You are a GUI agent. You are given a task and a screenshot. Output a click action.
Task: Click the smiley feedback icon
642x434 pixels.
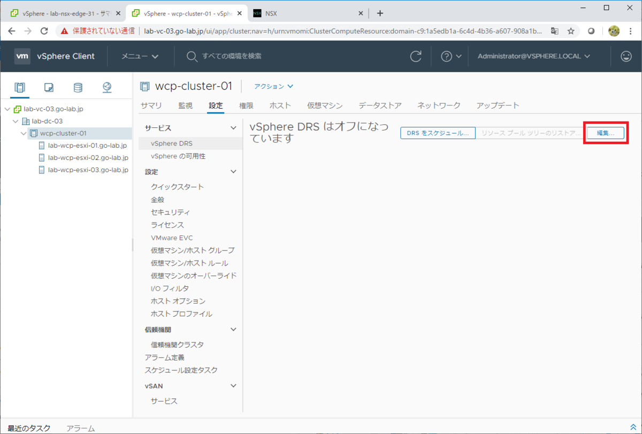click(626, 56)
